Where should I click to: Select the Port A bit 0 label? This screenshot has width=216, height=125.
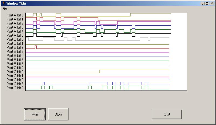tap(15, 15)
